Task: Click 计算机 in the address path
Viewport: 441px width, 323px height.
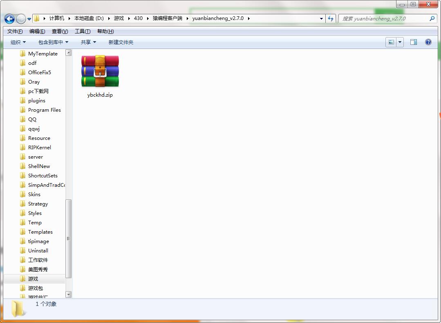Action: tap(57, 18)
